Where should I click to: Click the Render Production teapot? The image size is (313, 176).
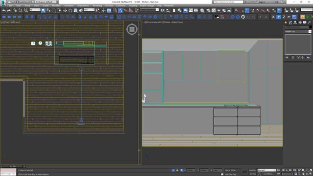(219, 10)
